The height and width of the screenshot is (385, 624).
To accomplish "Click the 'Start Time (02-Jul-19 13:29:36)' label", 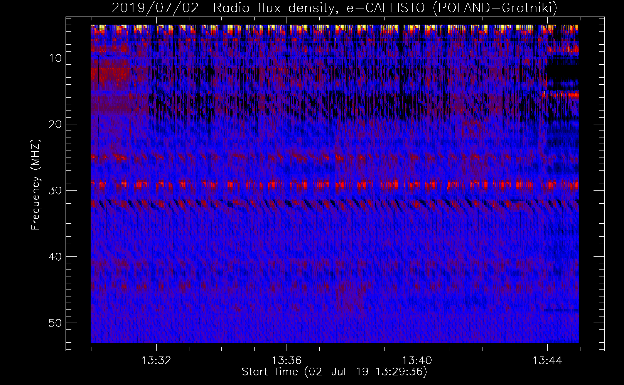I will [x=334, y=372].
